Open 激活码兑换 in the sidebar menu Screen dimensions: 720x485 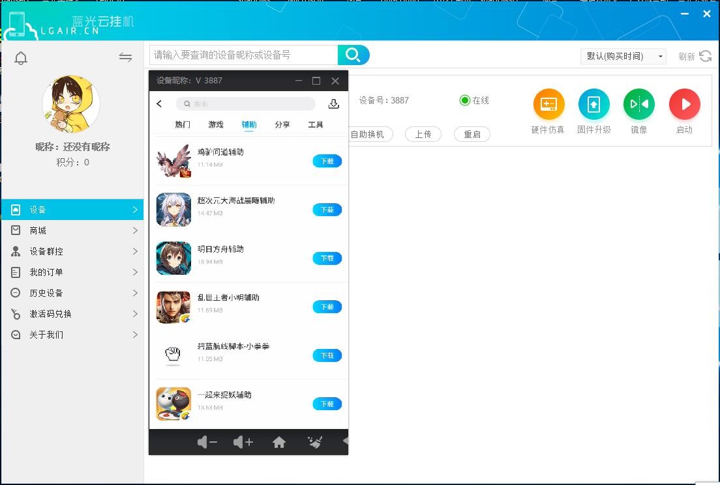coord(72,314)
